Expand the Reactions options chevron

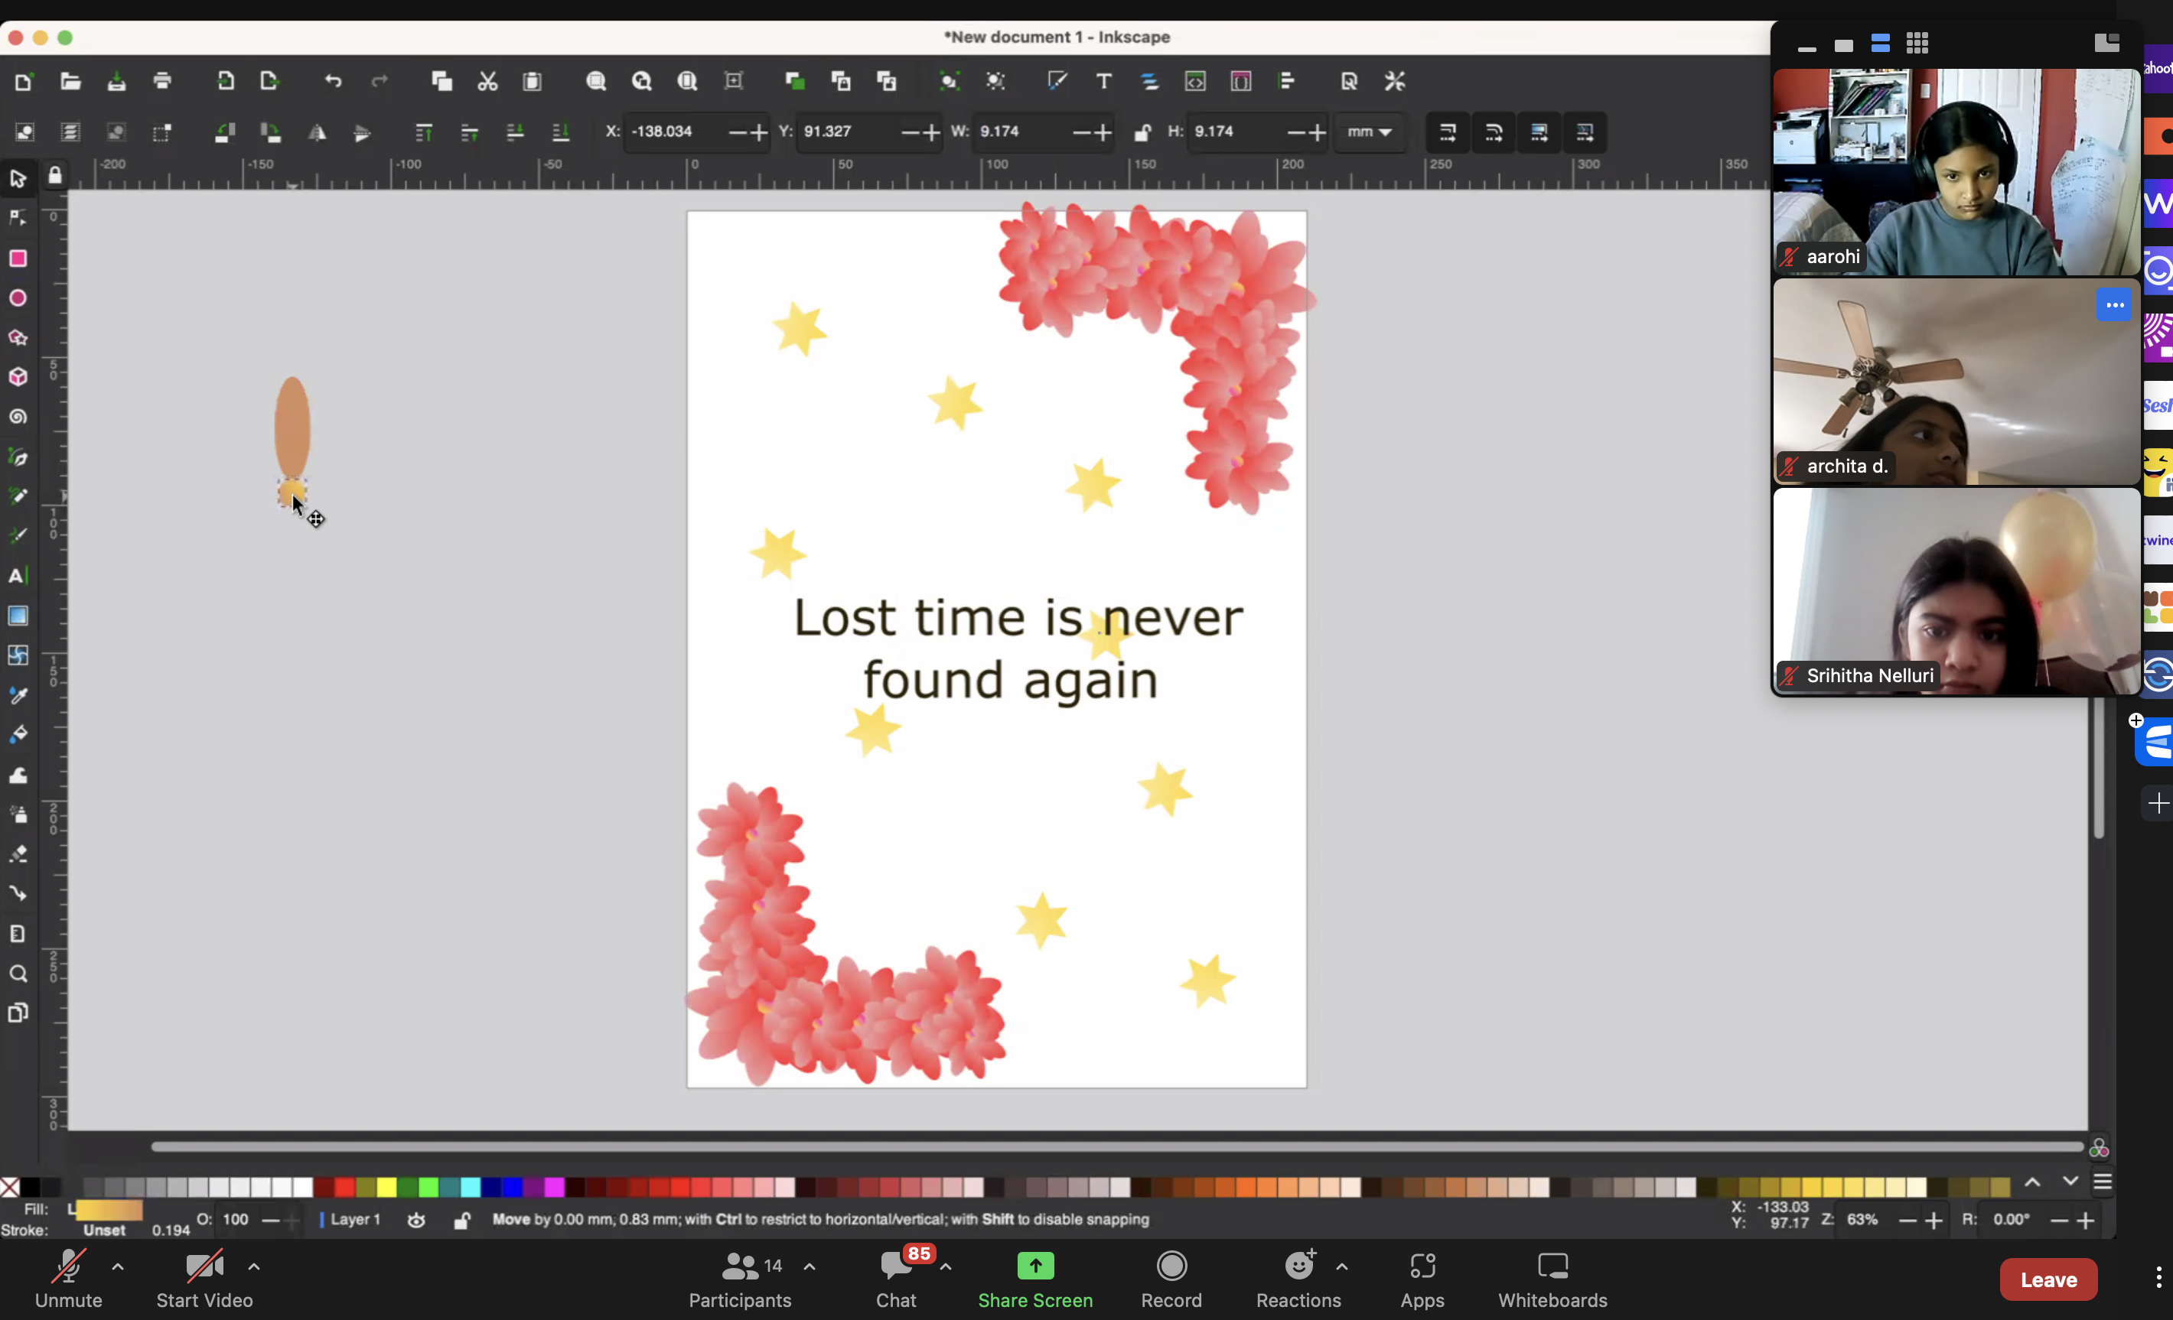click(1342, 1266)
